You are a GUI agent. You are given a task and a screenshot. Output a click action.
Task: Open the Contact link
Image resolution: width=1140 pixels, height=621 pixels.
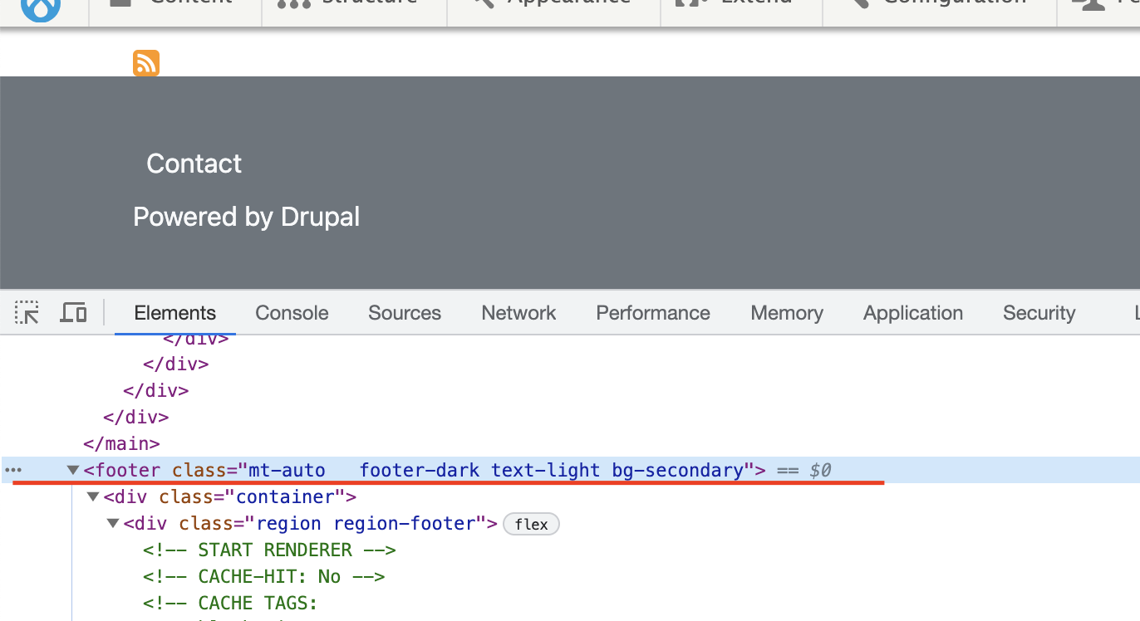[x=194, y=164]
